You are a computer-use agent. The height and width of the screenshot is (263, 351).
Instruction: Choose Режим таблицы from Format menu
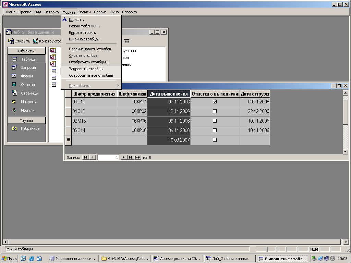(84, 26)
